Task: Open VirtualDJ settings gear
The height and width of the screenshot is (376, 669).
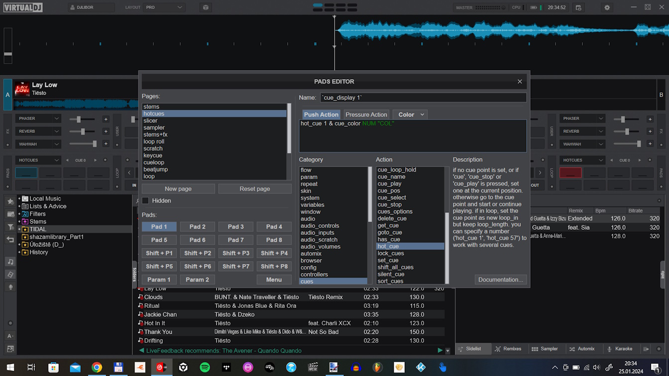Action: 607,7
